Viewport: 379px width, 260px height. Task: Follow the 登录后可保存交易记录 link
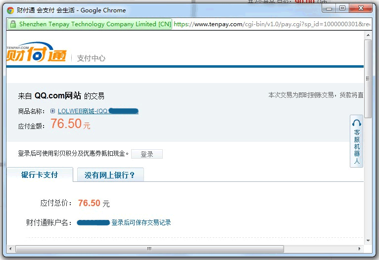(x=141, y=222)
